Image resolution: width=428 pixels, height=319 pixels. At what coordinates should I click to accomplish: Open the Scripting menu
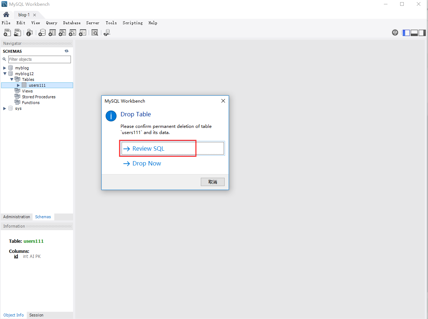133,23
